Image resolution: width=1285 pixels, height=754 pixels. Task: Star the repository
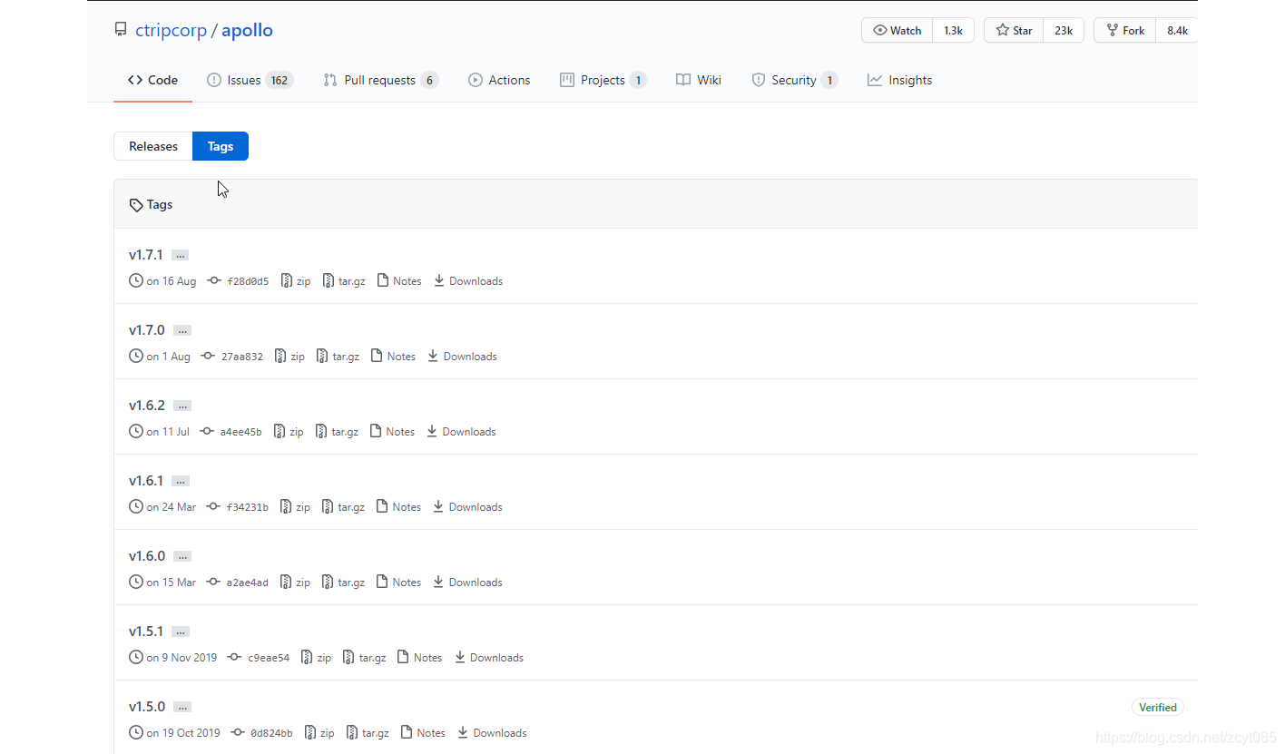(x=1014, y=30)
